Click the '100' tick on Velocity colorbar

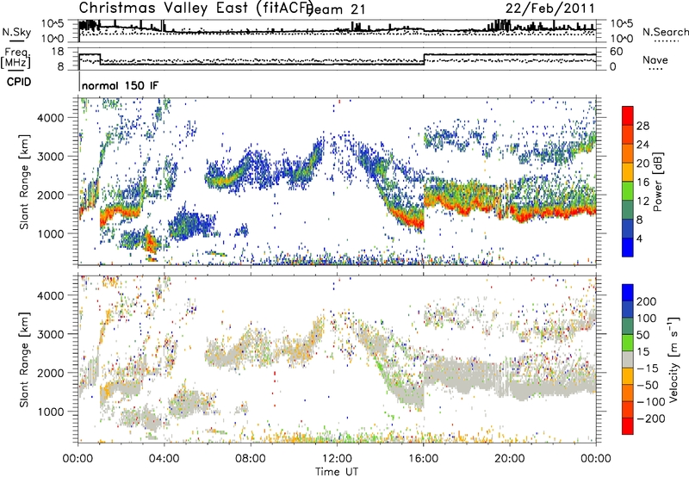pyautogui.click(x=647, y=318)
